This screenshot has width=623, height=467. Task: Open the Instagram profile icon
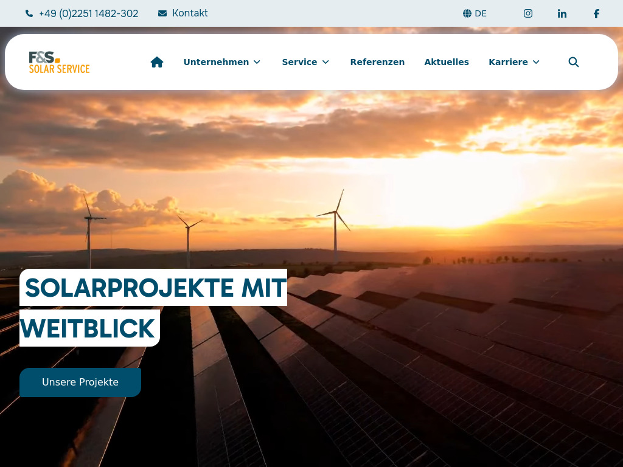pos(528,13)
